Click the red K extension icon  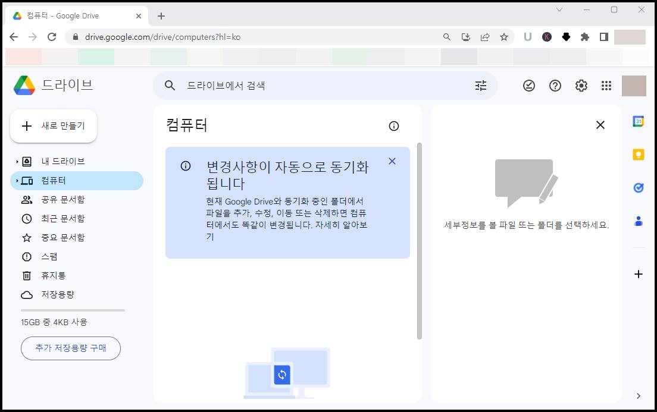pos(547,37)
